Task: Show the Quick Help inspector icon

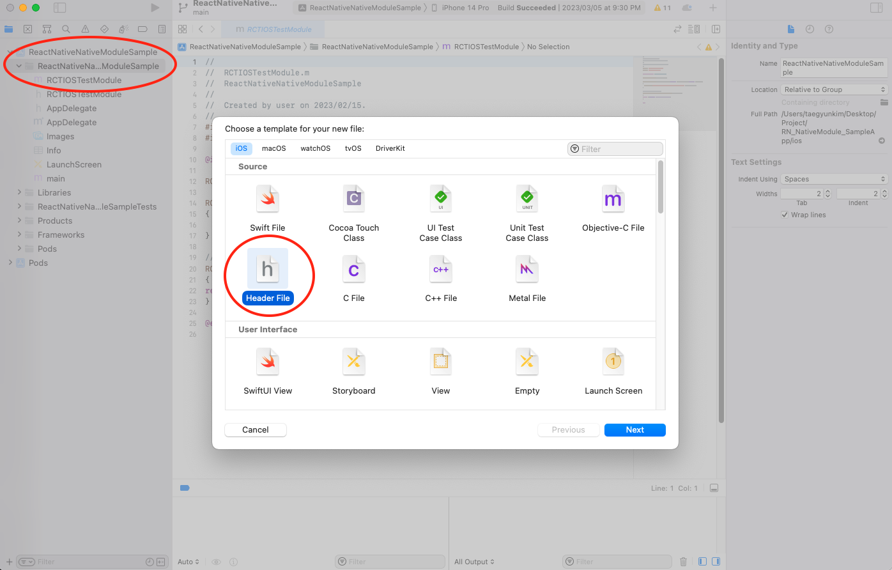Action: pyautogui.click(x=829, y=29)
